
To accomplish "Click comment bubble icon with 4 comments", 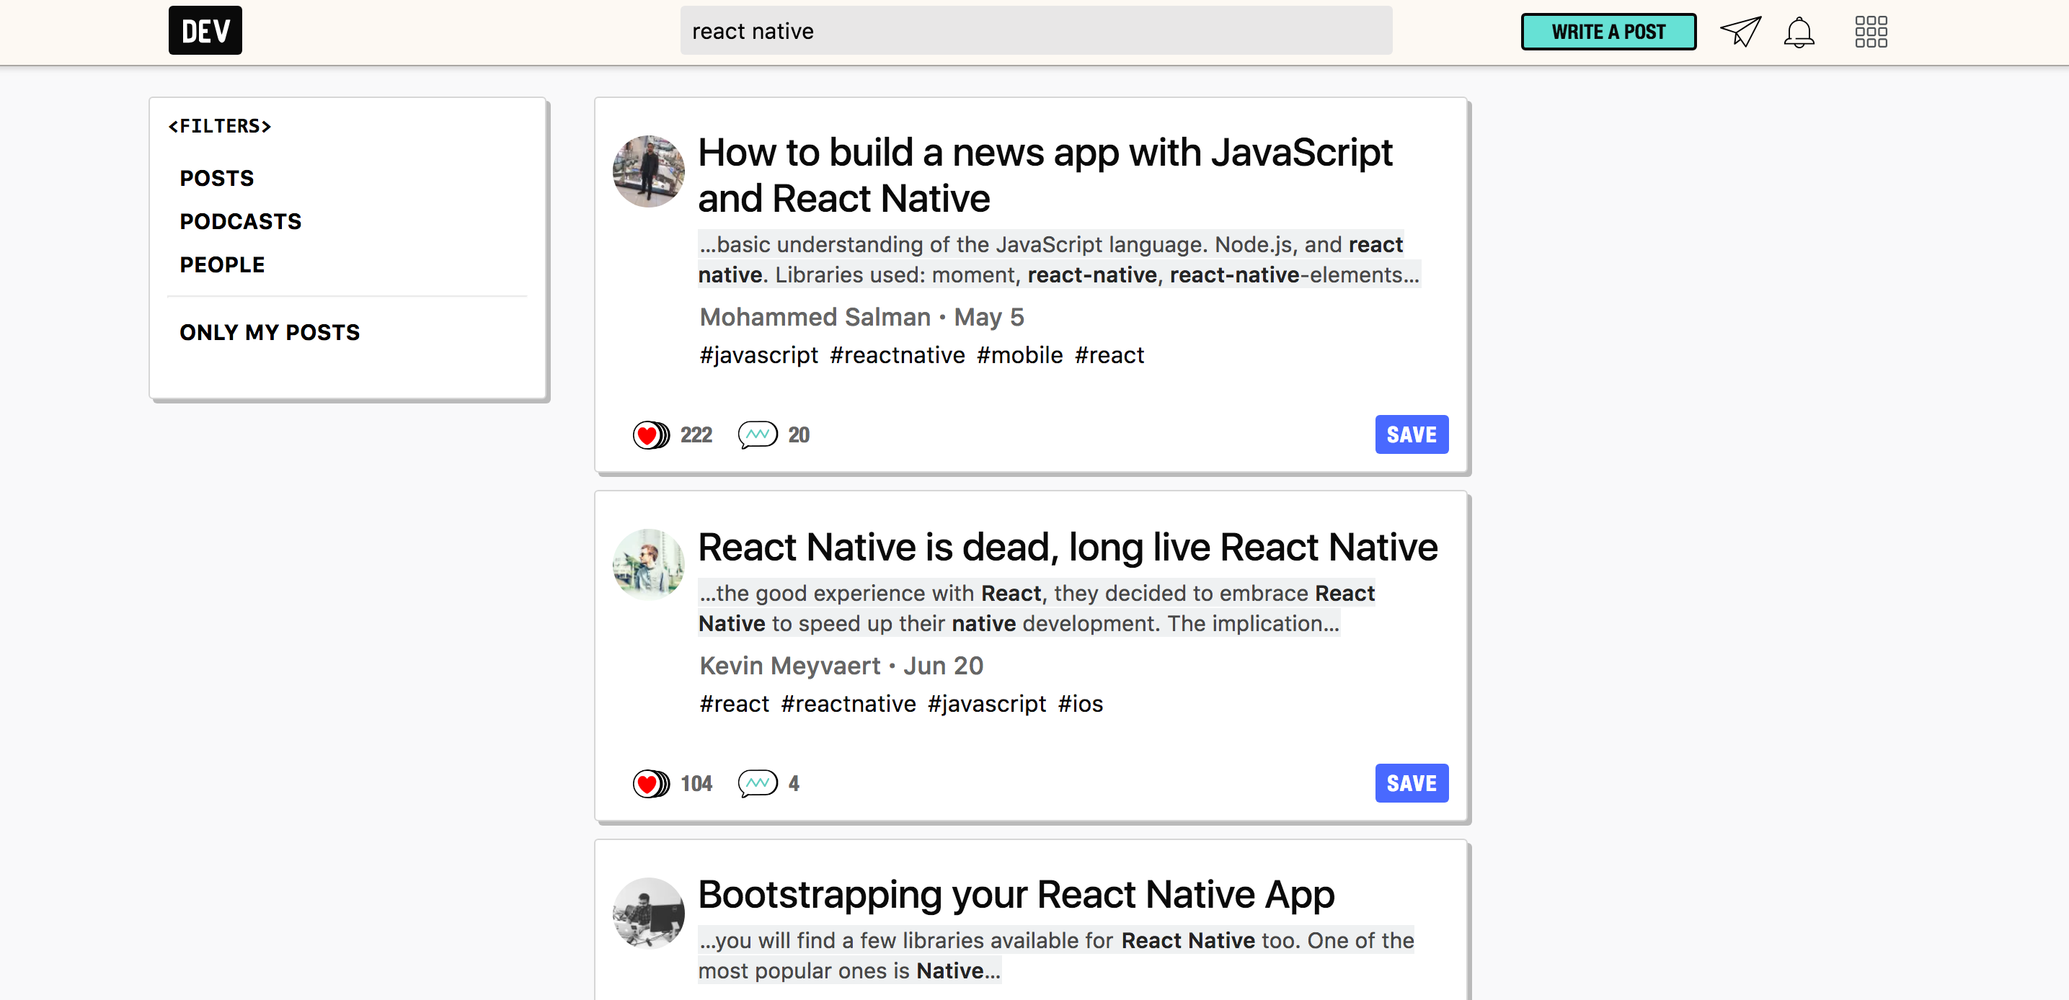I will pyautogui.click(x=758, y=783).
